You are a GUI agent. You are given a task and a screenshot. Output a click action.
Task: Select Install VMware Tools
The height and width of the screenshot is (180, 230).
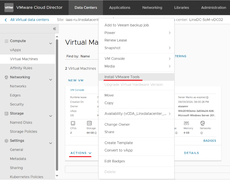pyautogui.click(x=136, y=77)
